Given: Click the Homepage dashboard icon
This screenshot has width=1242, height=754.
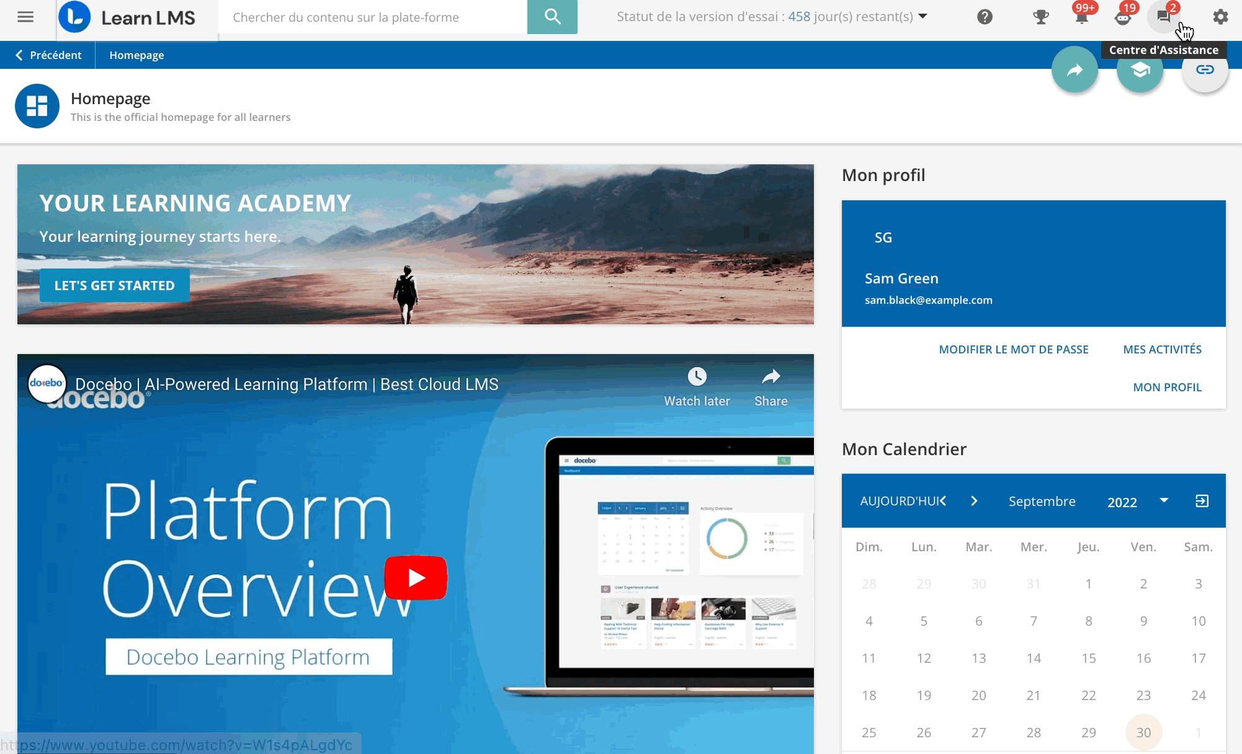Looking at the screenshot, I should 37,106.
